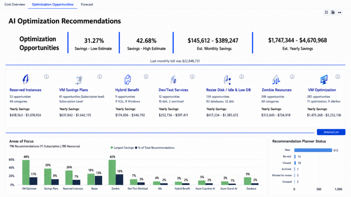Open the VM Savings Plans link
The height and width of the screenshot is (197, 351).
point(73,90)
